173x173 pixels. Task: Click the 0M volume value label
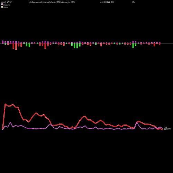pos(165,128)
